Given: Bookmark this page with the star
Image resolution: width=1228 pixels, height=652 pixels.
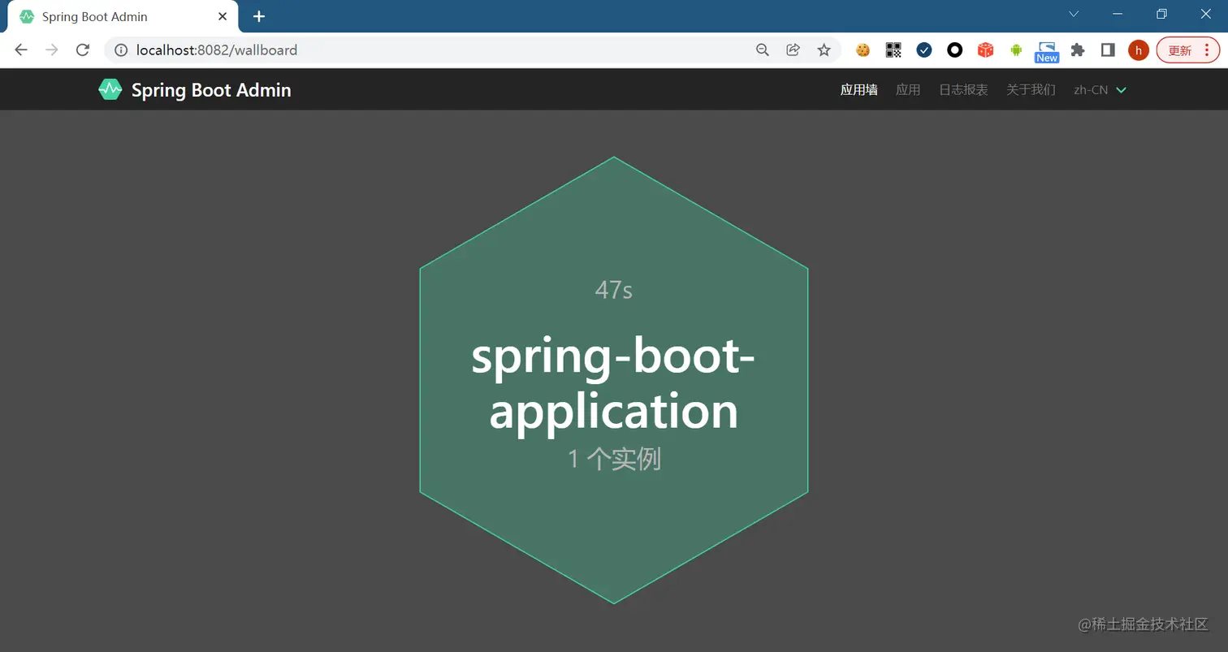Looking at the screenshot, I should pos(824,50).
